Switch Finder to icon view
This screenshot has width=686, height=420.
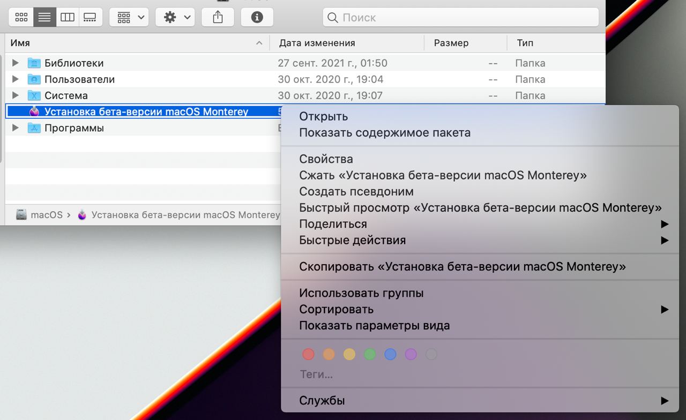[21, 18]
